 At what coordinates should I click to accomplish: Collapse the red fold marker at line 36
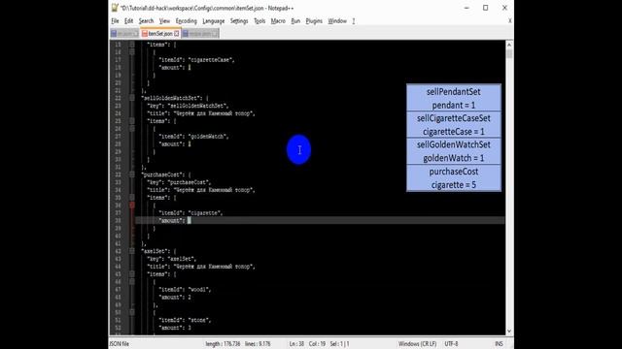(132, 205)
